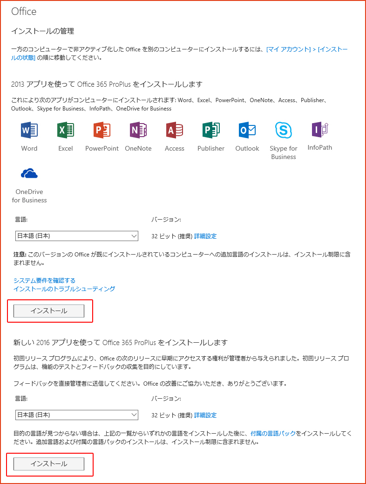Click the 新しい 2016 アプリ section heading
Viewport: 366px width, 484px height.
(x=121, y=343)
